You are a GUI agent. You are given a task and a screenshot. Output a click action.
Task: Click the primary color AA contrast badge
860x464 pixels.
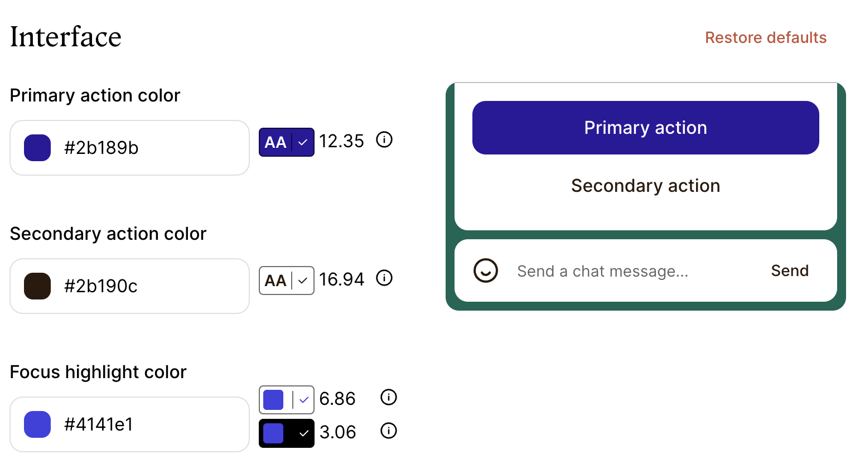pyautogui.click(x=286, y=142)
